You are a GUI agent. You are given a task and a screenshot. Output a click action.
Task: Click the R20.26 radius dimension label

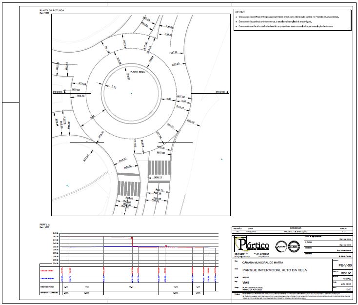pos(173,52)
